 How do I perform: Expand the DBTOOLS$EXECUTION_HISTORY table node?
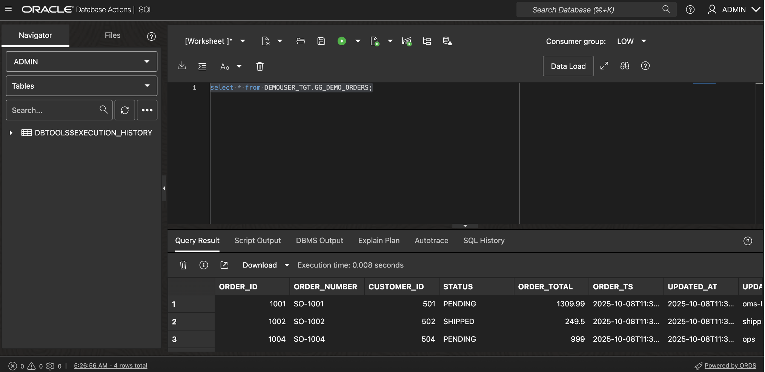coord(11,133)
